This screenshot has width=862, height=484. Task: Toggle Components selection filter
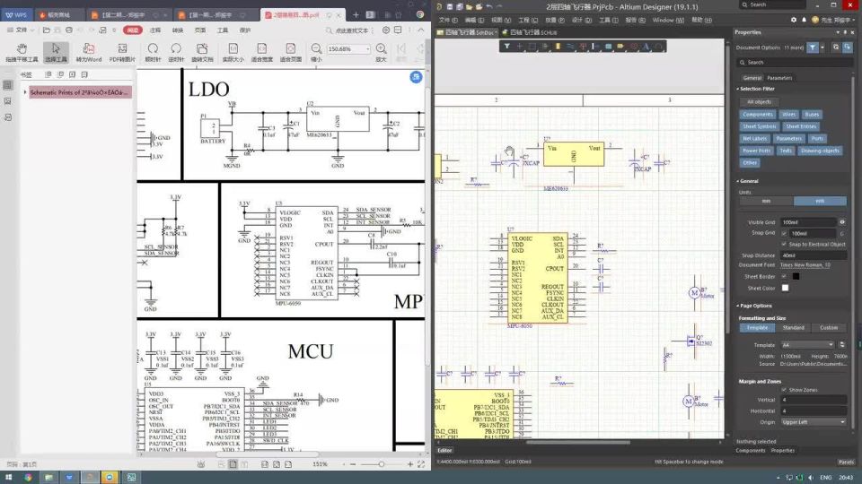[x=758, y=114]
